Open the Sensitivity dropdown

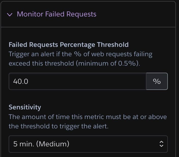88,144
